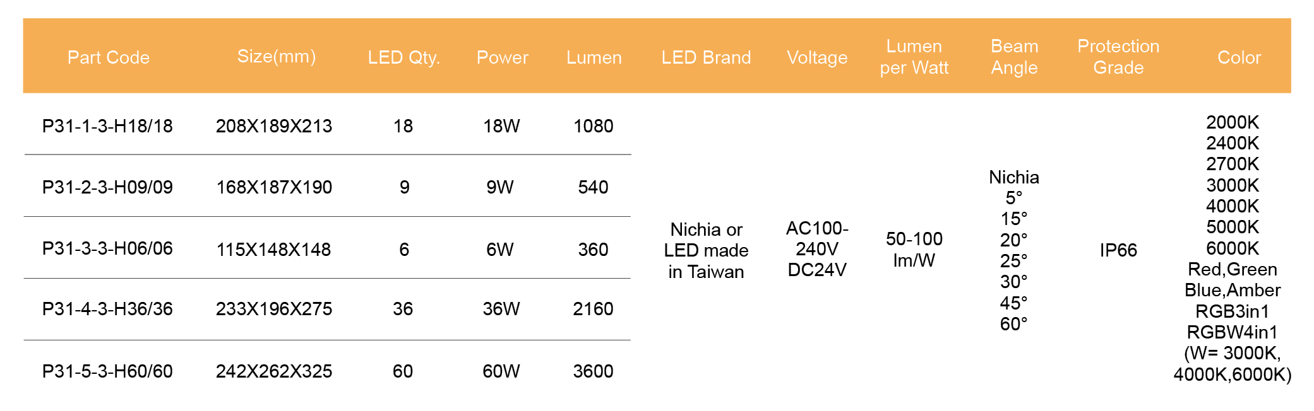Viewport: 1314px width, 411px height.
Task: Select the 50-100 lm/W cell
Action: click(914, 249)
